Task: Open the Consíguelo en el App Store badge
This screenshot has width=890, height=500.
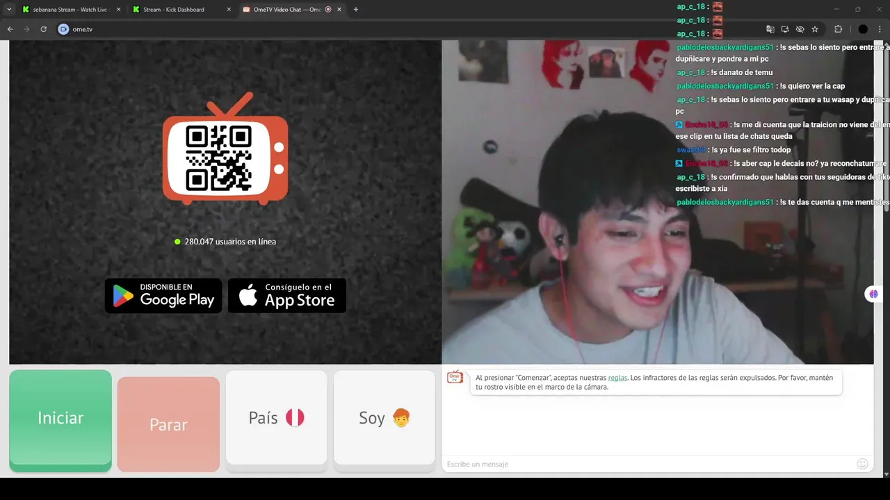Action: click(x=287, y=296)
